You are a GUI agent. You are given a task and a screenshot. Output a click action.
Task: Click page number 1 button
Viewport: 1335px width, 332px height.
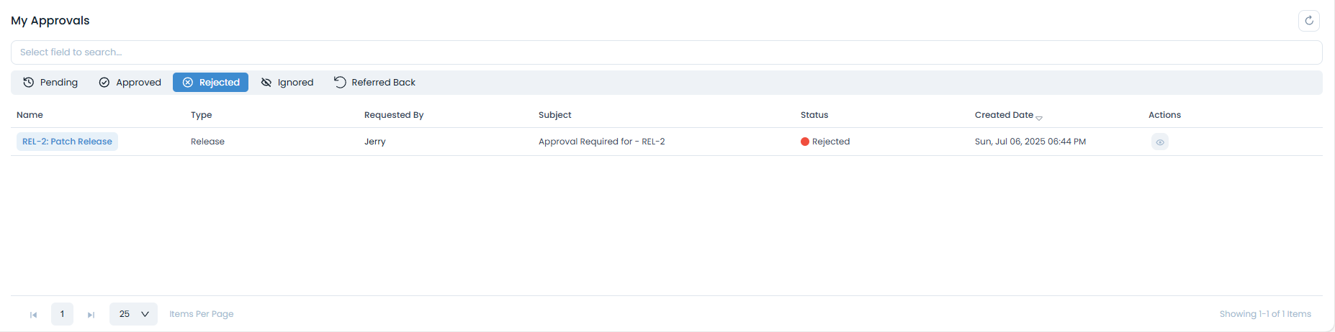click(62, 314)
